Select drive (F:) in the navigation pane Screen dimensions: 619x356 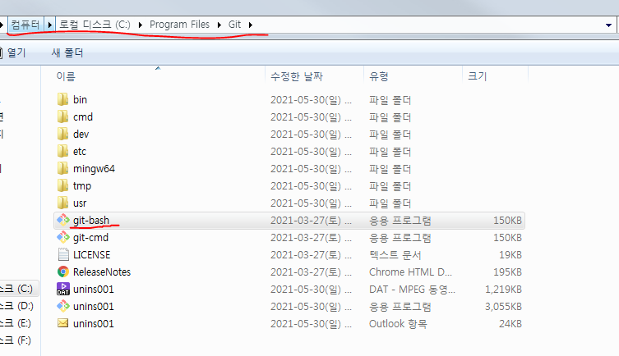[16, 340]
